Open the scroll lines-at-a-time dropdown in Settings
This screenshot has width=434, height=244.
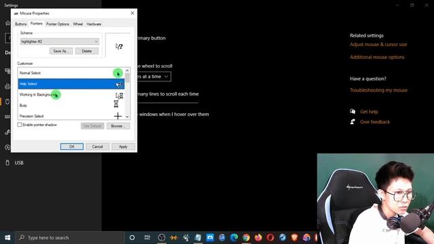(x=154, y=77)
